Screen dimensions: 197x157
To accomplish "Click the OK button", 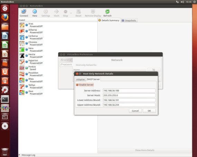I will 149,111.
